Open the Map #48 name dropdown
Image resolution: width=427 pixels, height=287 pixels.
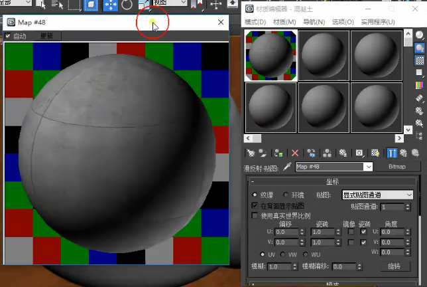tap(369, 167)
